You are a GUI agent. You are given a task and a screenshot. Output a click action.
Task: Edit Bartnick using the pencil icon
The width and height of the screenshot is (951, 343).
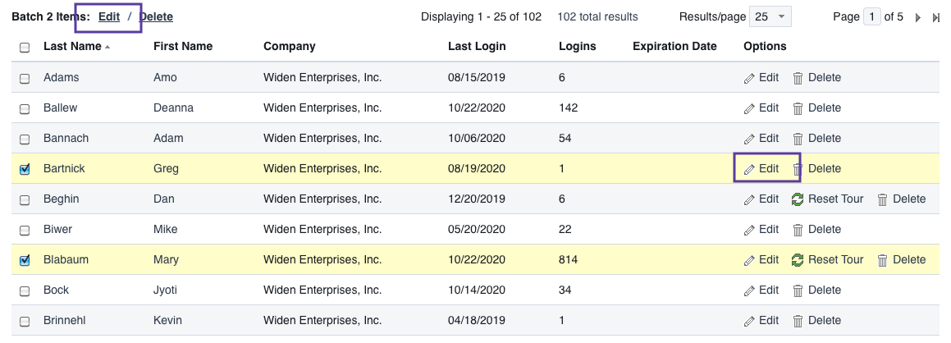pyautogui.click(x=750, y=169)
